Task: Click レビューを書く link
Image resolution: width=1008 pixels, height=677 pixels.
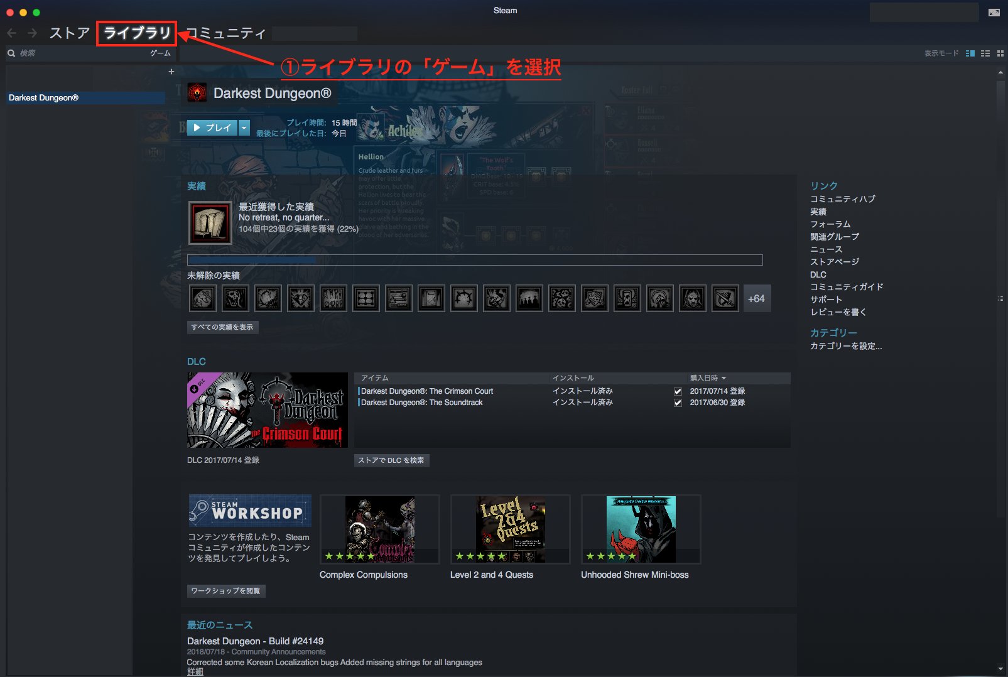Action: coord(838,312)
